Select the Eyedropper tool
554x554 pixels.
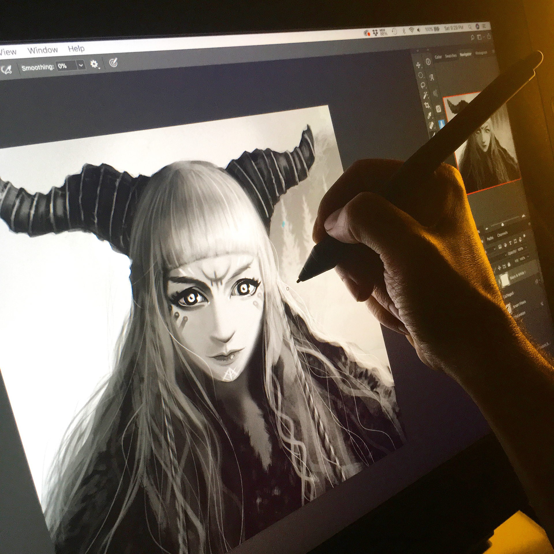430,116
